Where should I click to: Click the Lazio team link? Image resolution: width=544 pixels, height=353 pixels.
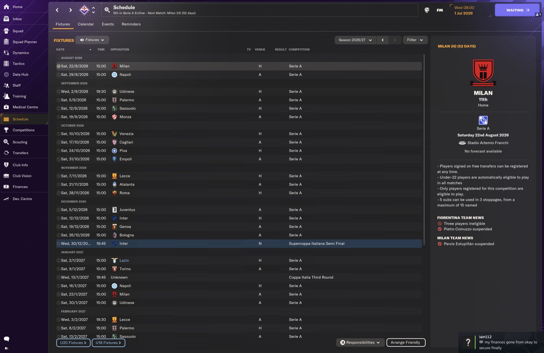[124, 261]
